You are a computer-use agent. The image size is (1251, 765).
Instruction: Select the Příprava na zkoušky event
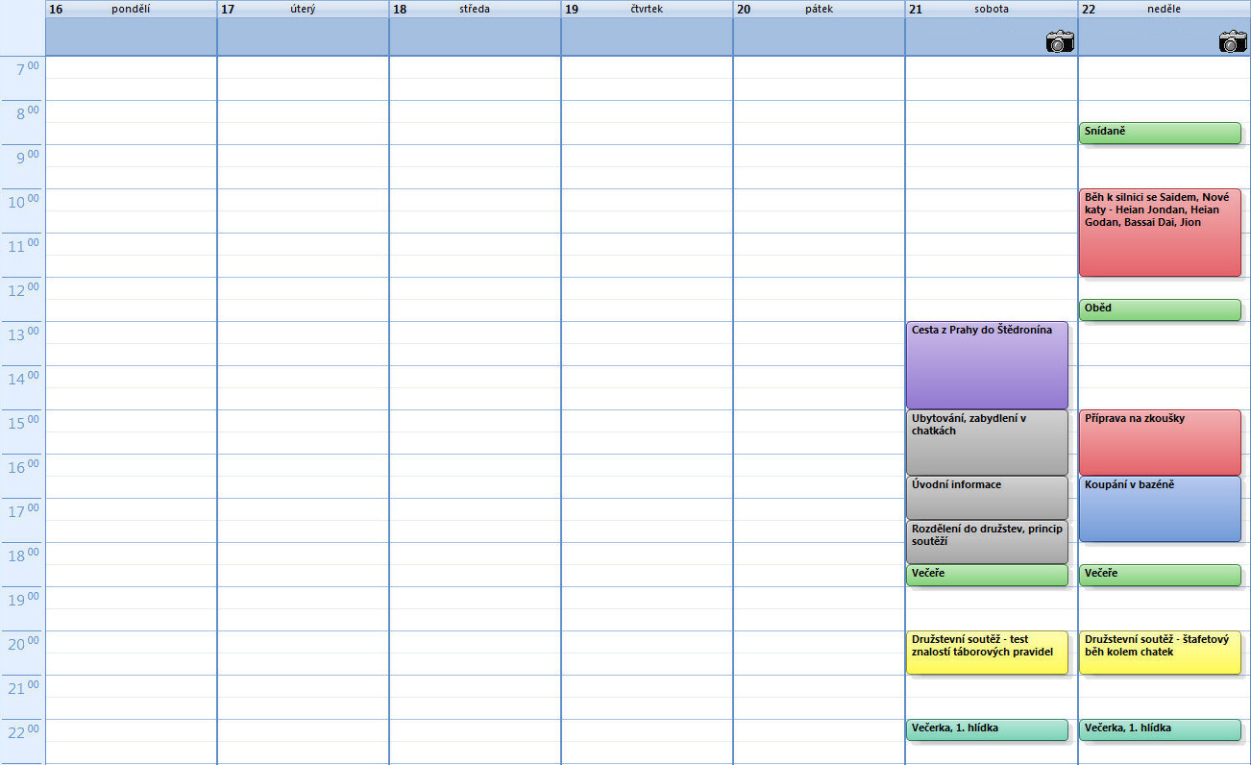(1160, 442)
